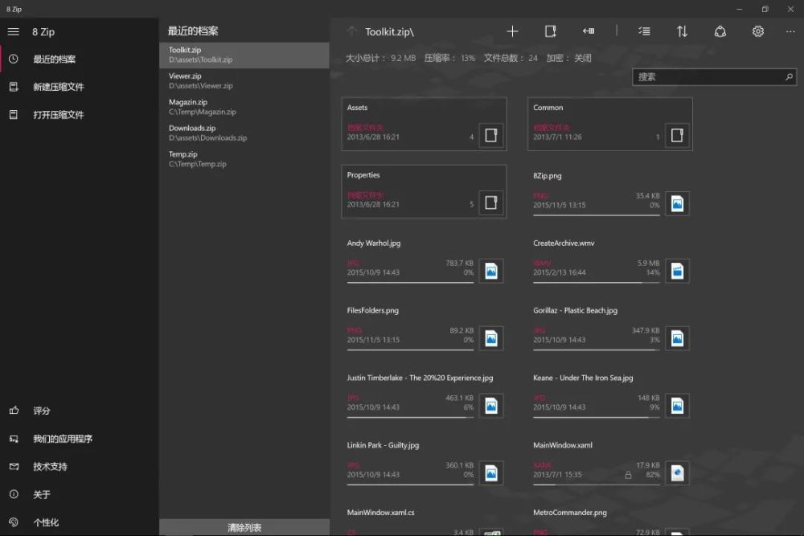Go up from Toolkit.zip folder
The width and height of the screenshot is (804, 536).
click(352, 31)
